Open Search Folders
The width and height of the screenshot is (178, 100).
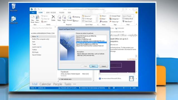[37, 55]
